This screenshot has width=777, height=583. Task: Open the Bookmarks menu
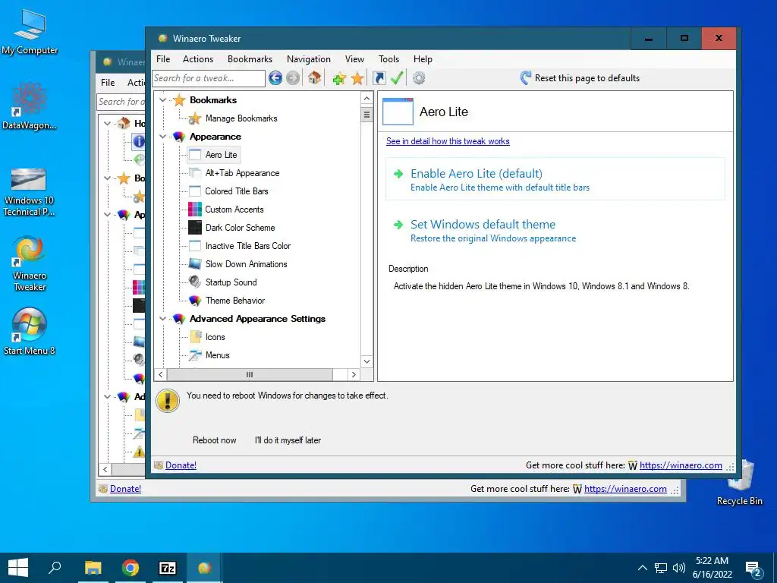pos(250,59)
